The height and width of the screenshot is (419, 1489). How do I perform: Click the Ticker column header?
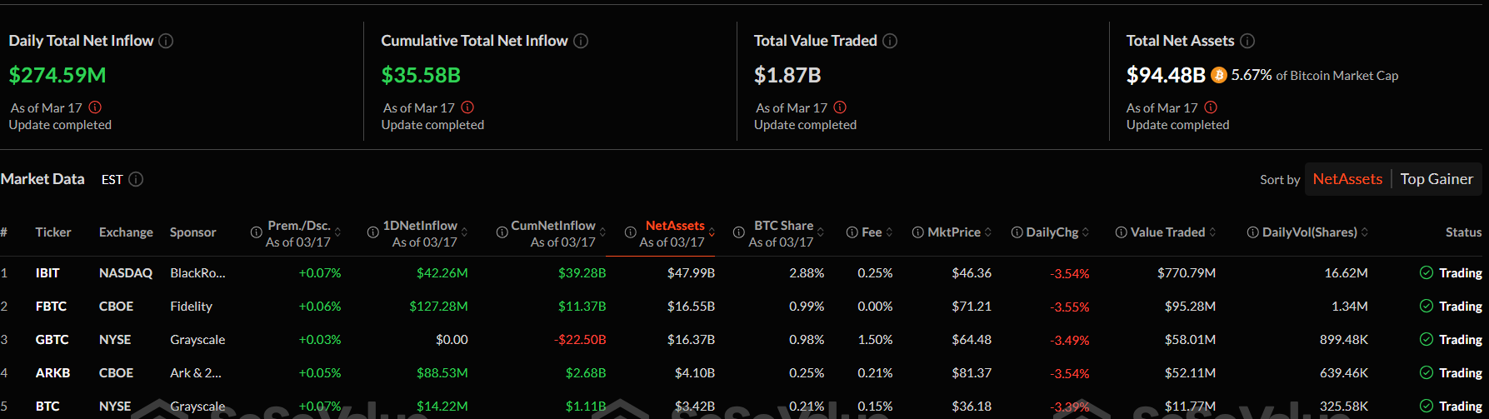(x=53, y=232)
